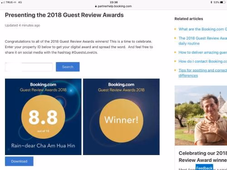Open 'How do I contact Booking.com' link
The width and height of the screenshot is (227, 170).
(202, 61)
